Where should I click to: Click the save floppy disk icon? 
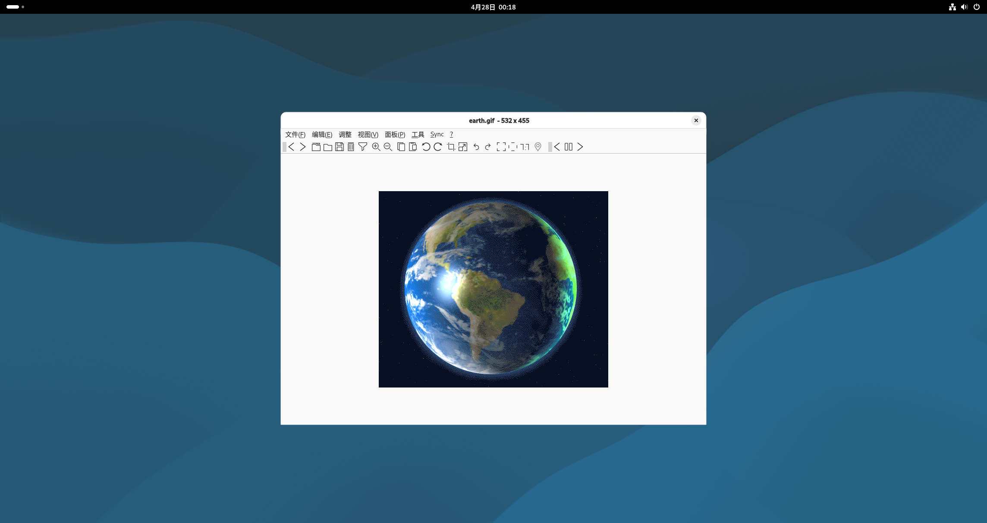pos(339,147)
